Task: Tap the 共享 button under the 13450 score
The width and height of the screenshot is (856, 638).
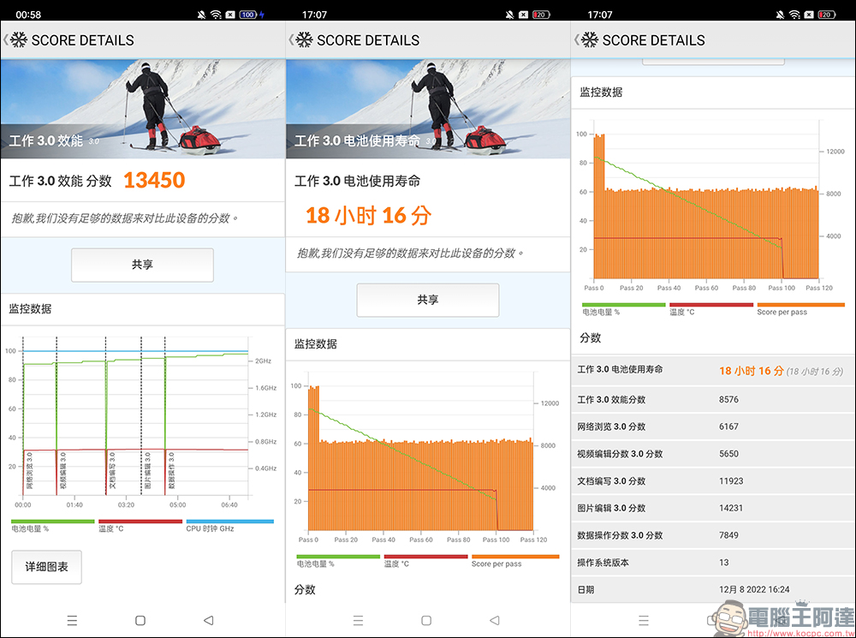Action: 142,265
